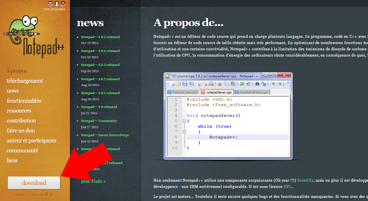The image size is (368, 201).
Task: Go to ressources page
Action: (19, 111)
